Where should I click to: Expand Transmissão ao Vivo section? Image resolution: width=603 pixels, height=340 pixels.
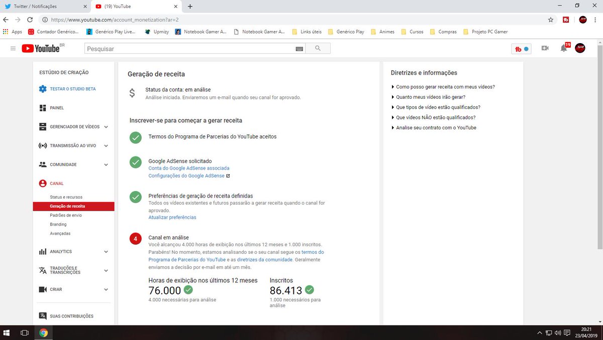106,146
